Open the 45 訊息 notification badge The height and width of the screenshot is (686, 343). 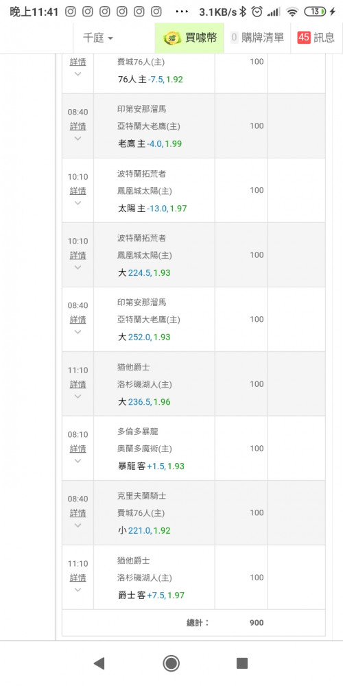[304, 38]
